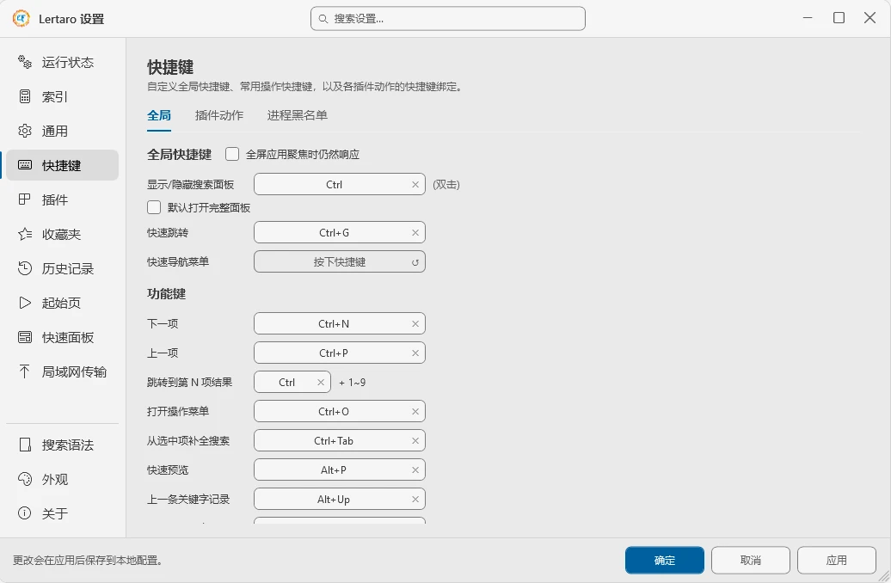Open the 通用 settings page
This screenshot has width=891, height=583.
tap(63, 131)
